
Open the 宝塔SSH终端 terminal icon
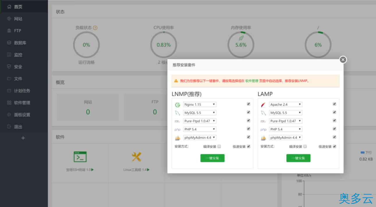click(80, 157)
